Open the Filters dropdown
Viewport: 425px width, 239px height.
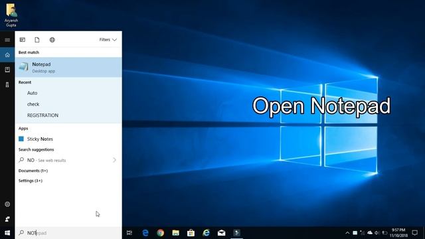108,40
